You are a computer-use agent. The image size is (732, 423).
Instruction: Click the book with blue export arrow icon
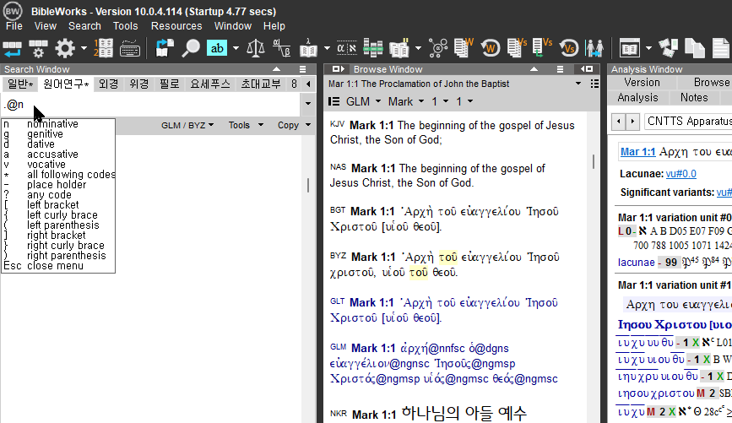165,48
